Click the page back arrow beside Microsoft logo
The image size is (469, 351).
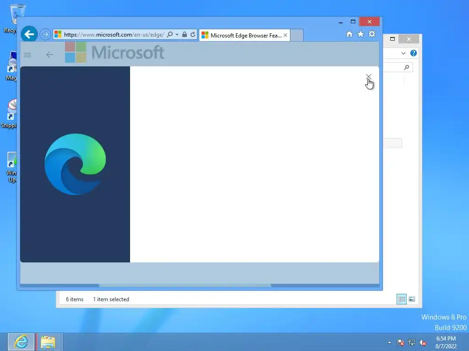coord(49,55)
